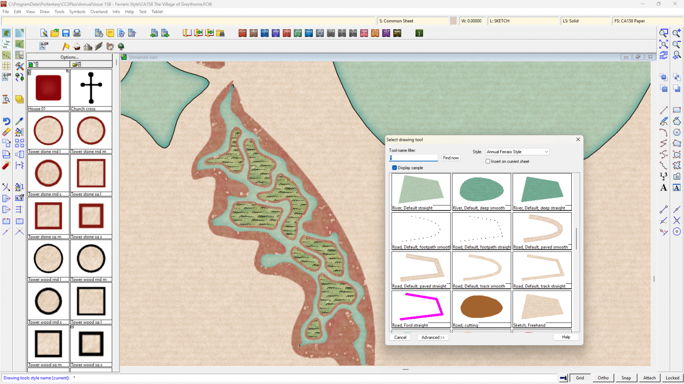Uncheck the Display sample checkbox
Image resolution: width=684 pixels, height=384 pixels.
394,168
